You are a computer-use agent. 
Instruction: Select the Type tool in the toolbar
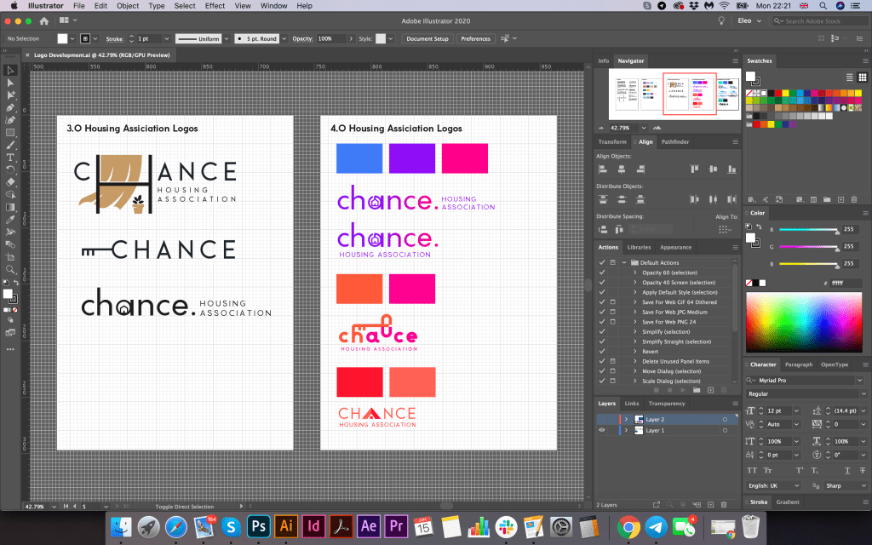pyautogui.click(x=10, y=158)
